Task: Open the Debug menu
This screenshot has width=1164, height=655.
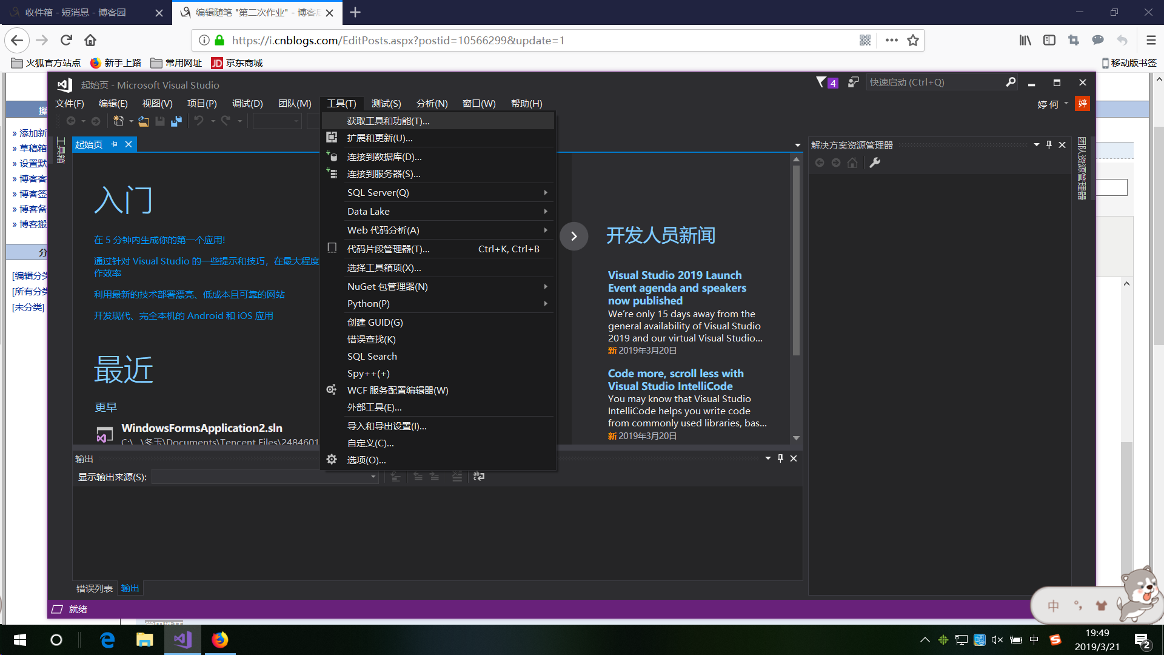Action: 247,103
